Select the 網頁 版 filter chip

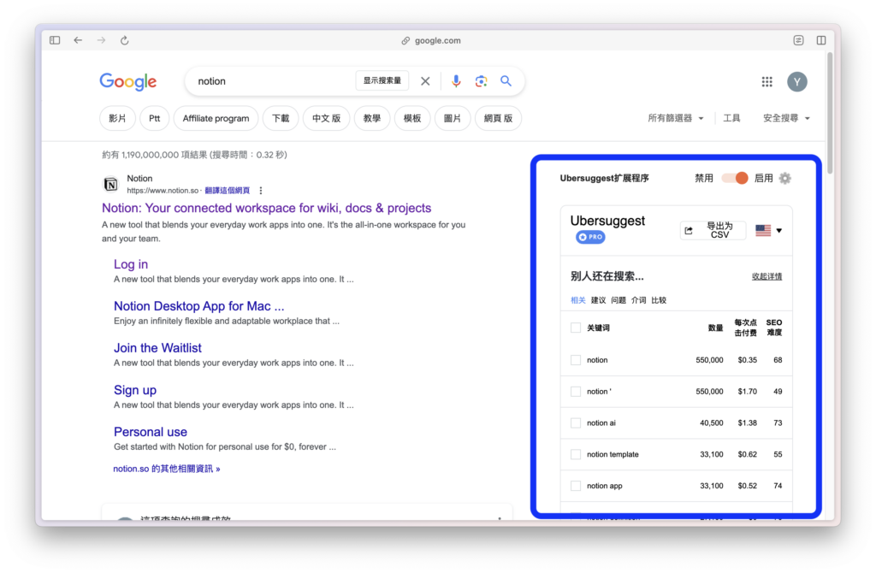(x=499, y=118)
